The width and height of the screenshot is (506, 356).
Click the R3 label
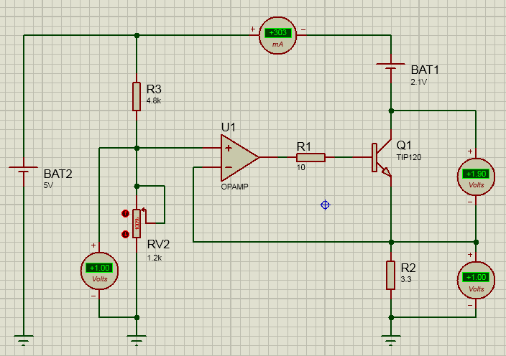[154, 89]
